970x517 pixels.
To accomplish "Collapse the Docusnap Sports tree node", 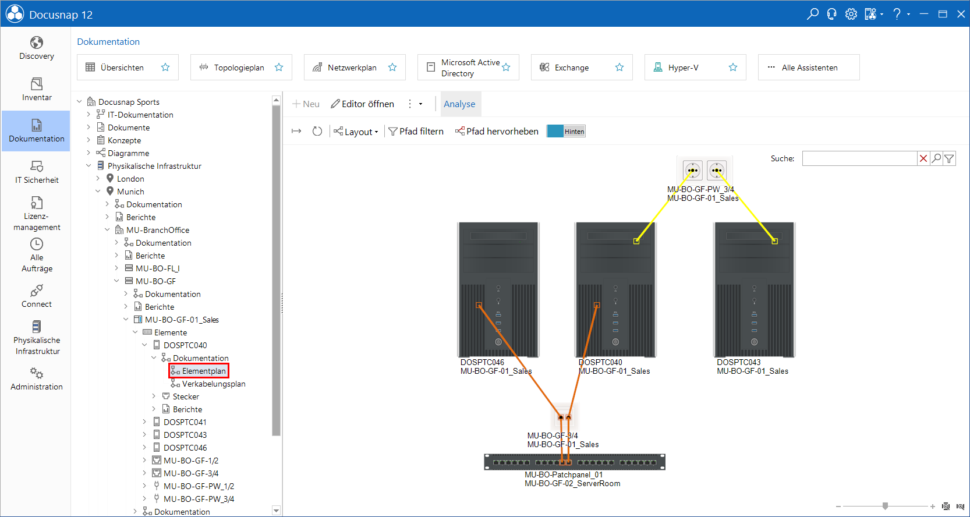I will coord(80,102).
